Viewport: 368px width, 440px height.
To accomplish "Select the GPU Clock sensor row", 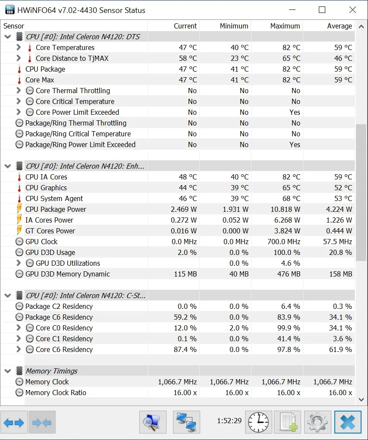I will (x=41, y=242).
